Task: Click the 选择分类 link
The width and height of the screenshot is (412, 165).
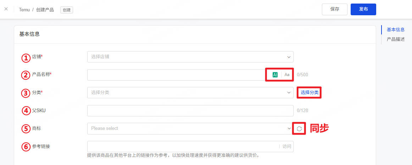Action: tap(310, 93)
